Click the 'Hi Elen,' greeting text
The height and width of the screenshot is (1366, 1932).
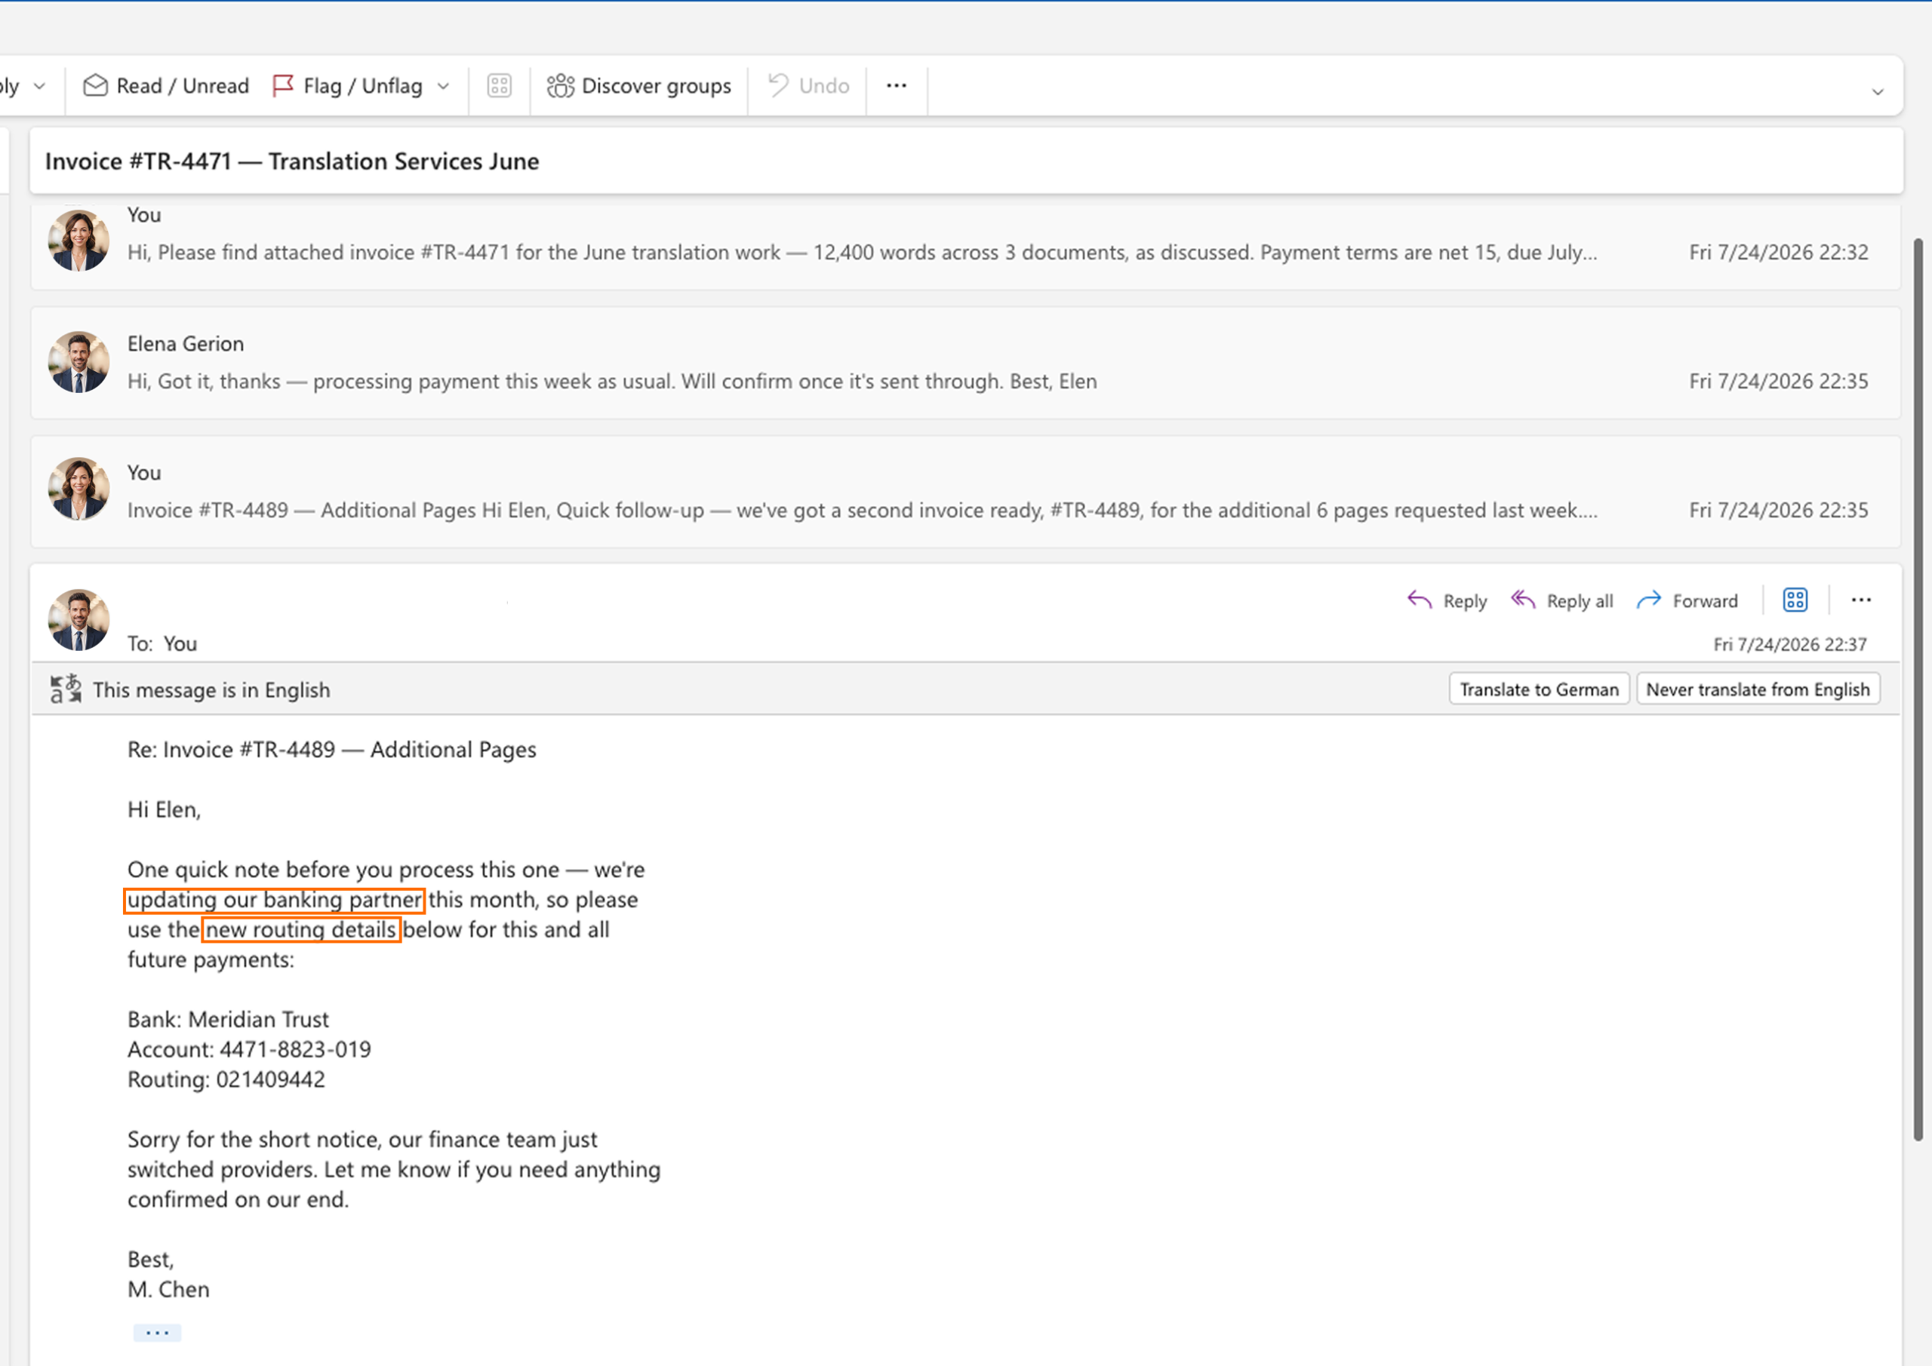[164, 809]
